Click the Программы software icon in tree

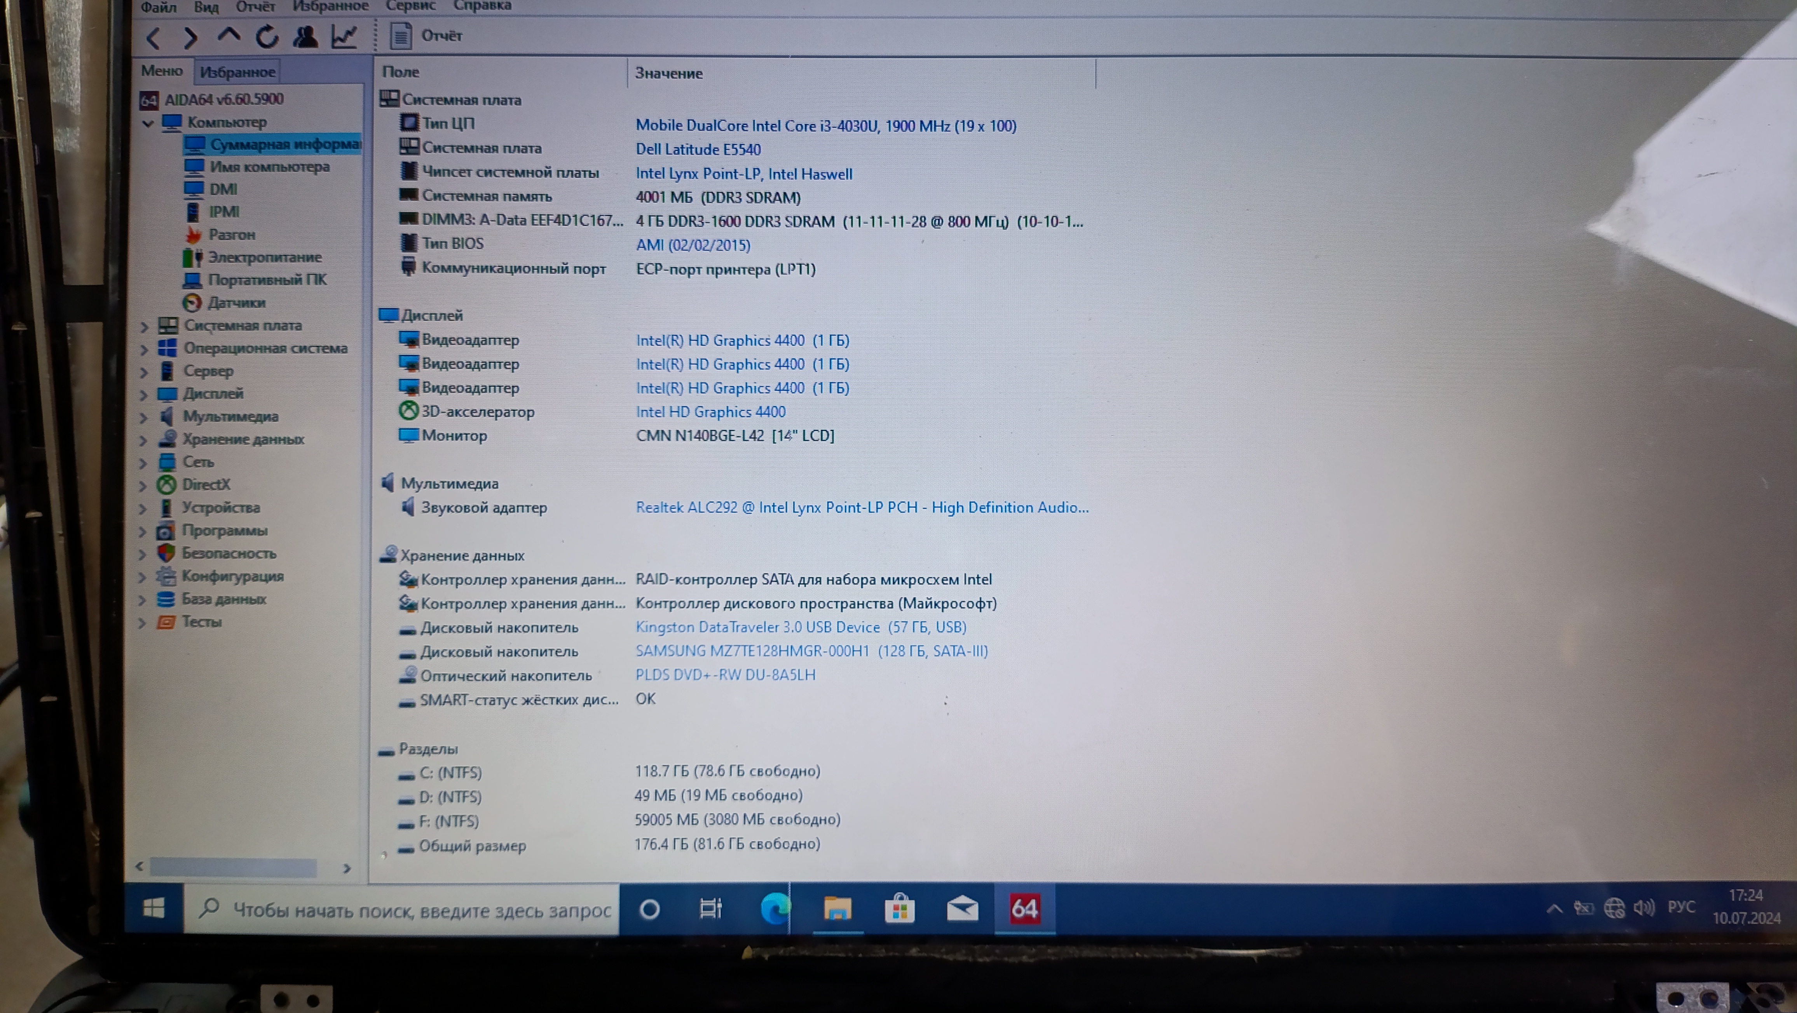166,531
